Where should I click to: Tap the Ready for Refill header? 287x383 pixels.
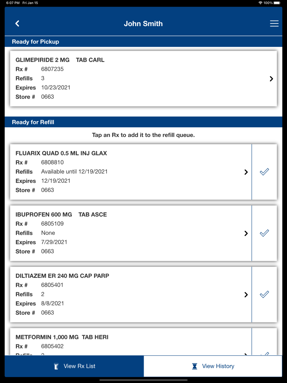33,122
